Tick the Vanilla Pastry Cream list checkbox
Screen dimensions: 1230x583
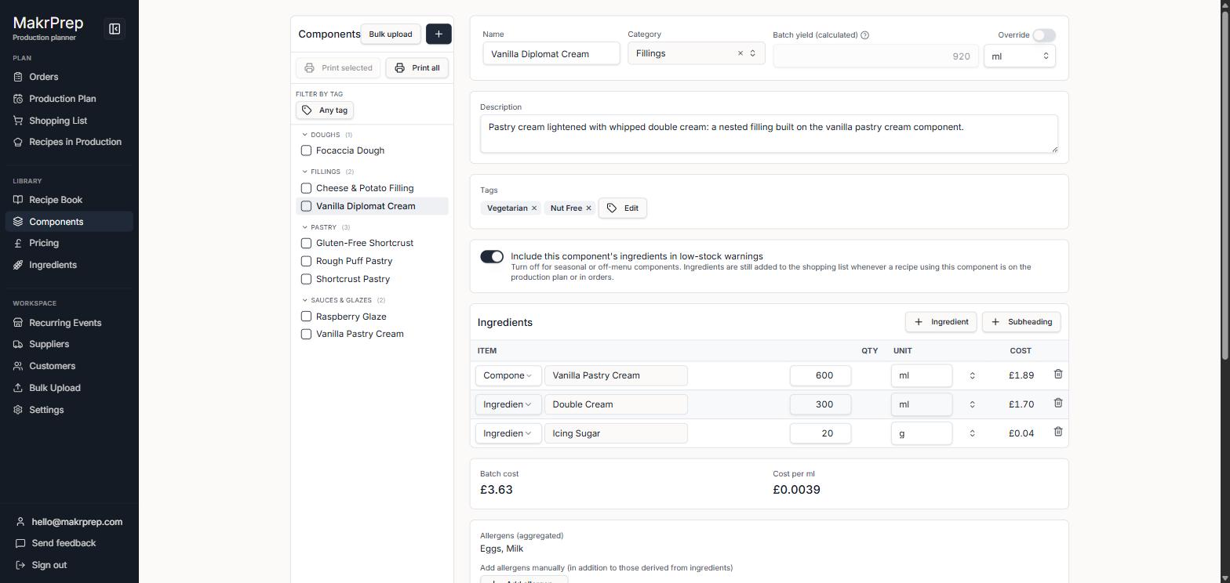pyautogui.click(x=307, y=334)
